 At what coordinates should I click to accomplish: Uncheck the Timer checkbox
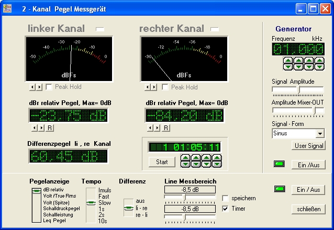tap(226, 209)
